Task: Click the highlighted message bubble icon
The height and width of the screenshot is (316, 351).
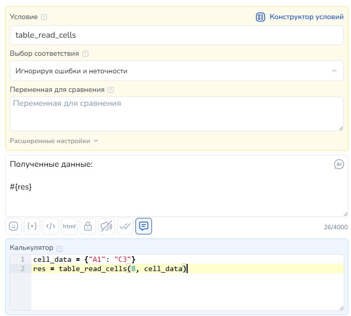Action: point(144,226)
